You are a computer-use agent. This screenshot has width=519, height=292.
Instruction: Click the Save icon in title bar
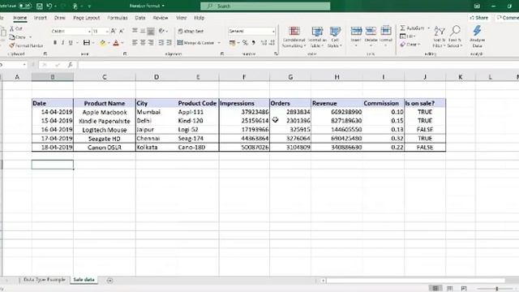[40, 6]
